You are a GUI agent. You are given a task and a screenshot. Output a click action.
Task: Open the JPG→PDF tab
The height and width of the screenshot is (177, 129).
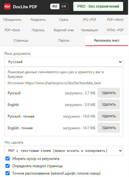(x=89, y=20)
